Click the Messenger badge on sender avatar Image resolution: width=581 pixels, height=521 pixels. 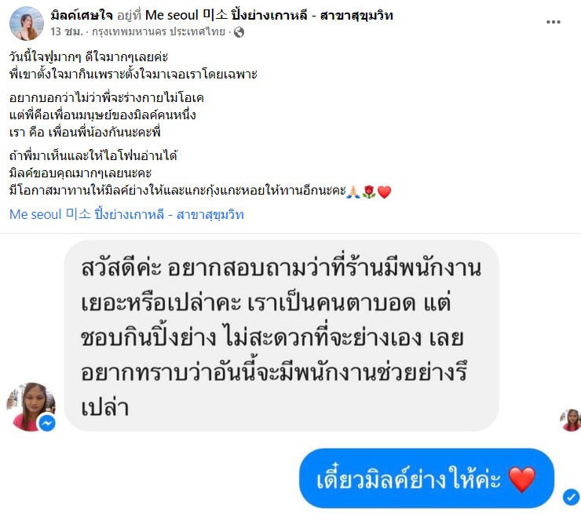click(47, 423)
